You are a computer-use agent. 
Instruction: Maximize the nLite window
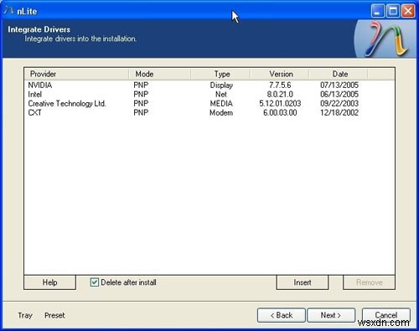393,11
